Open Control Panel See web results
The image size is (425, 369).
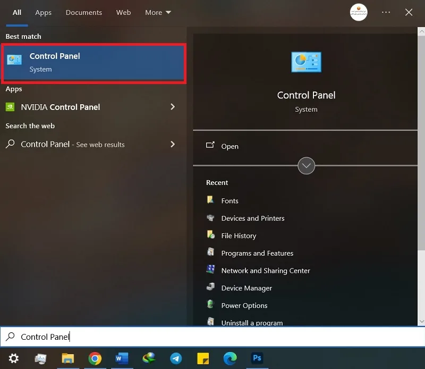tap(93, 144)
